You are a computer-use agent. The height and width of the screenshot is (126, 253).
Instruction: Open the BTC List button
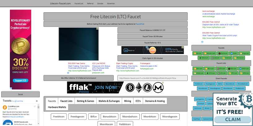click(x=198, y=69)
